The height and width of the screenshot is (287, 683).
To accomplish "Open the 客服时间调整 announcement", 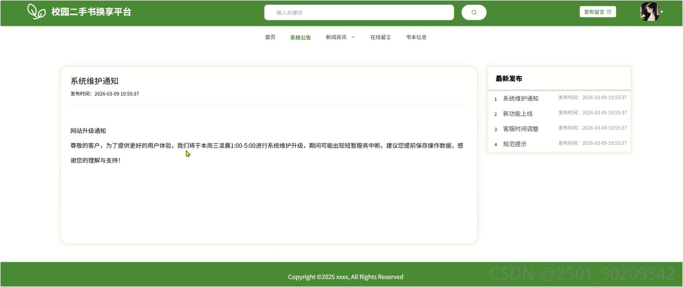I will point(521,129).
